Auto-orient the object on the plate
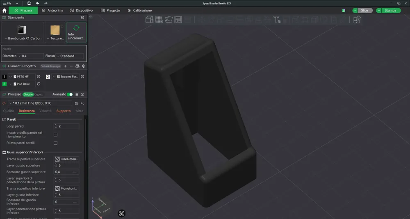This screenshot has height=219, width=410. click(169, 19)
